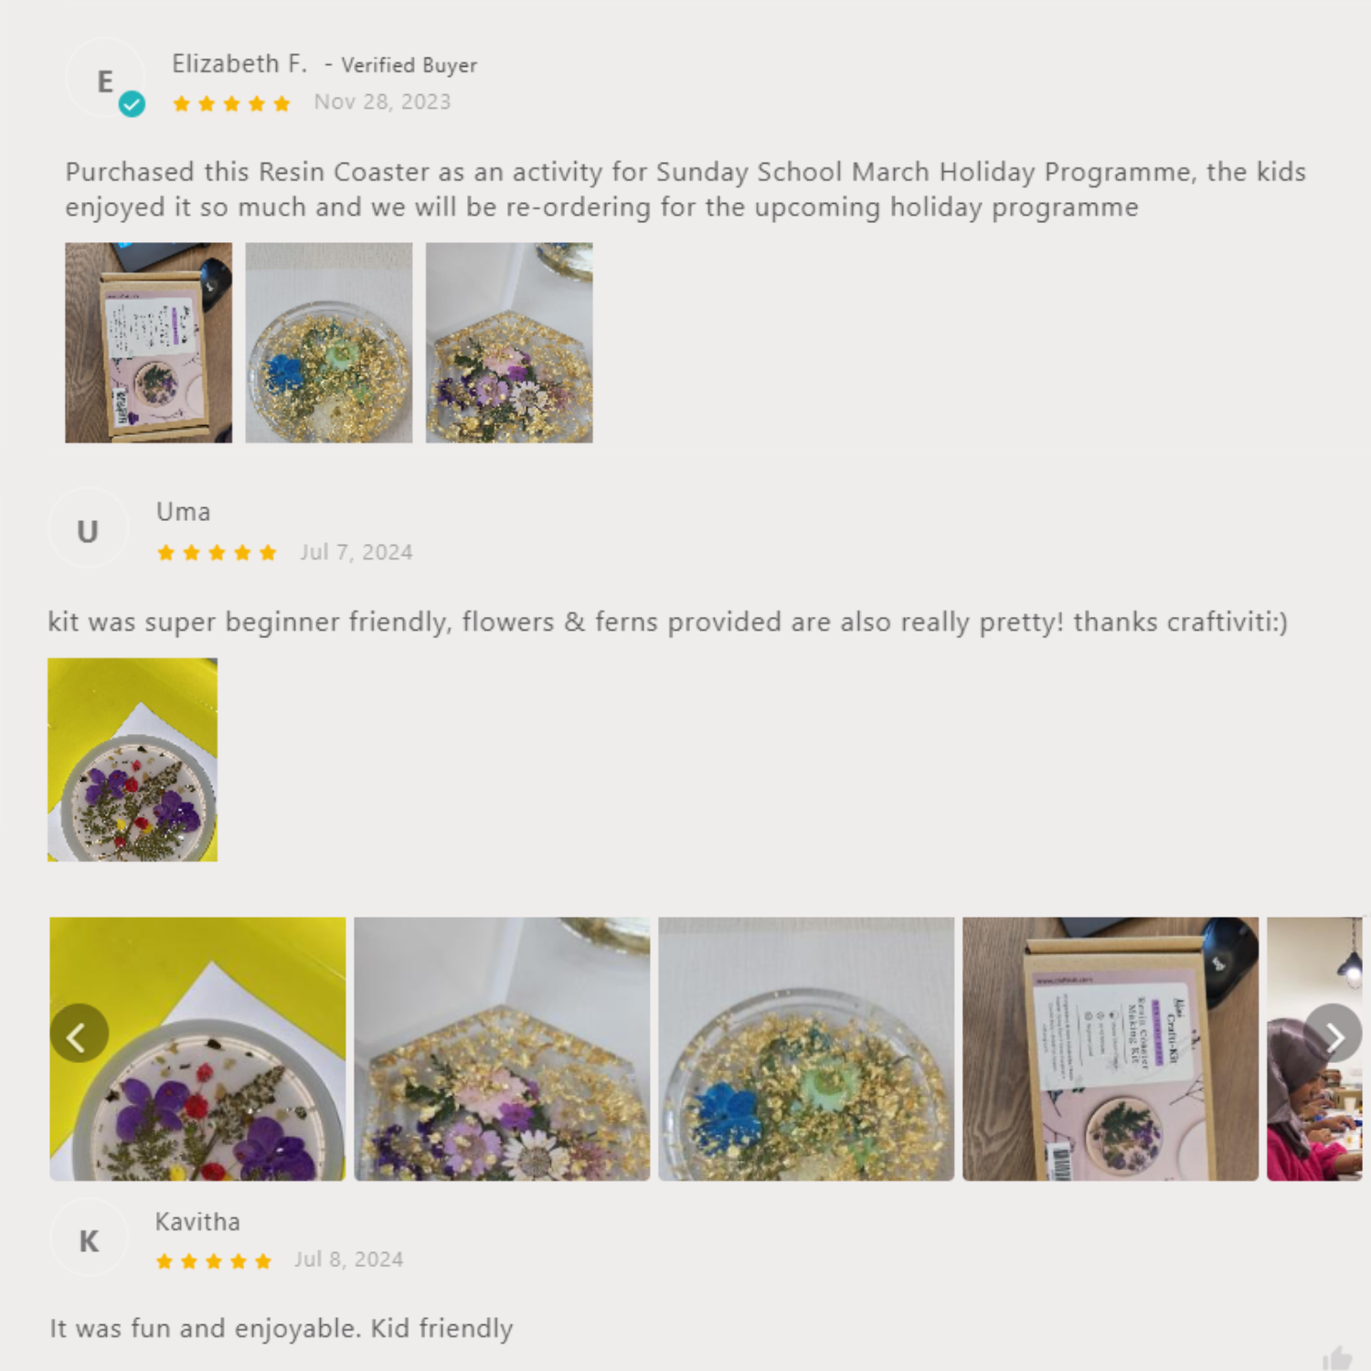The width and height of the screenshot is (1371, 1371).
Task: Click the "Verified Buyer" label
Action: pos(409,65)
